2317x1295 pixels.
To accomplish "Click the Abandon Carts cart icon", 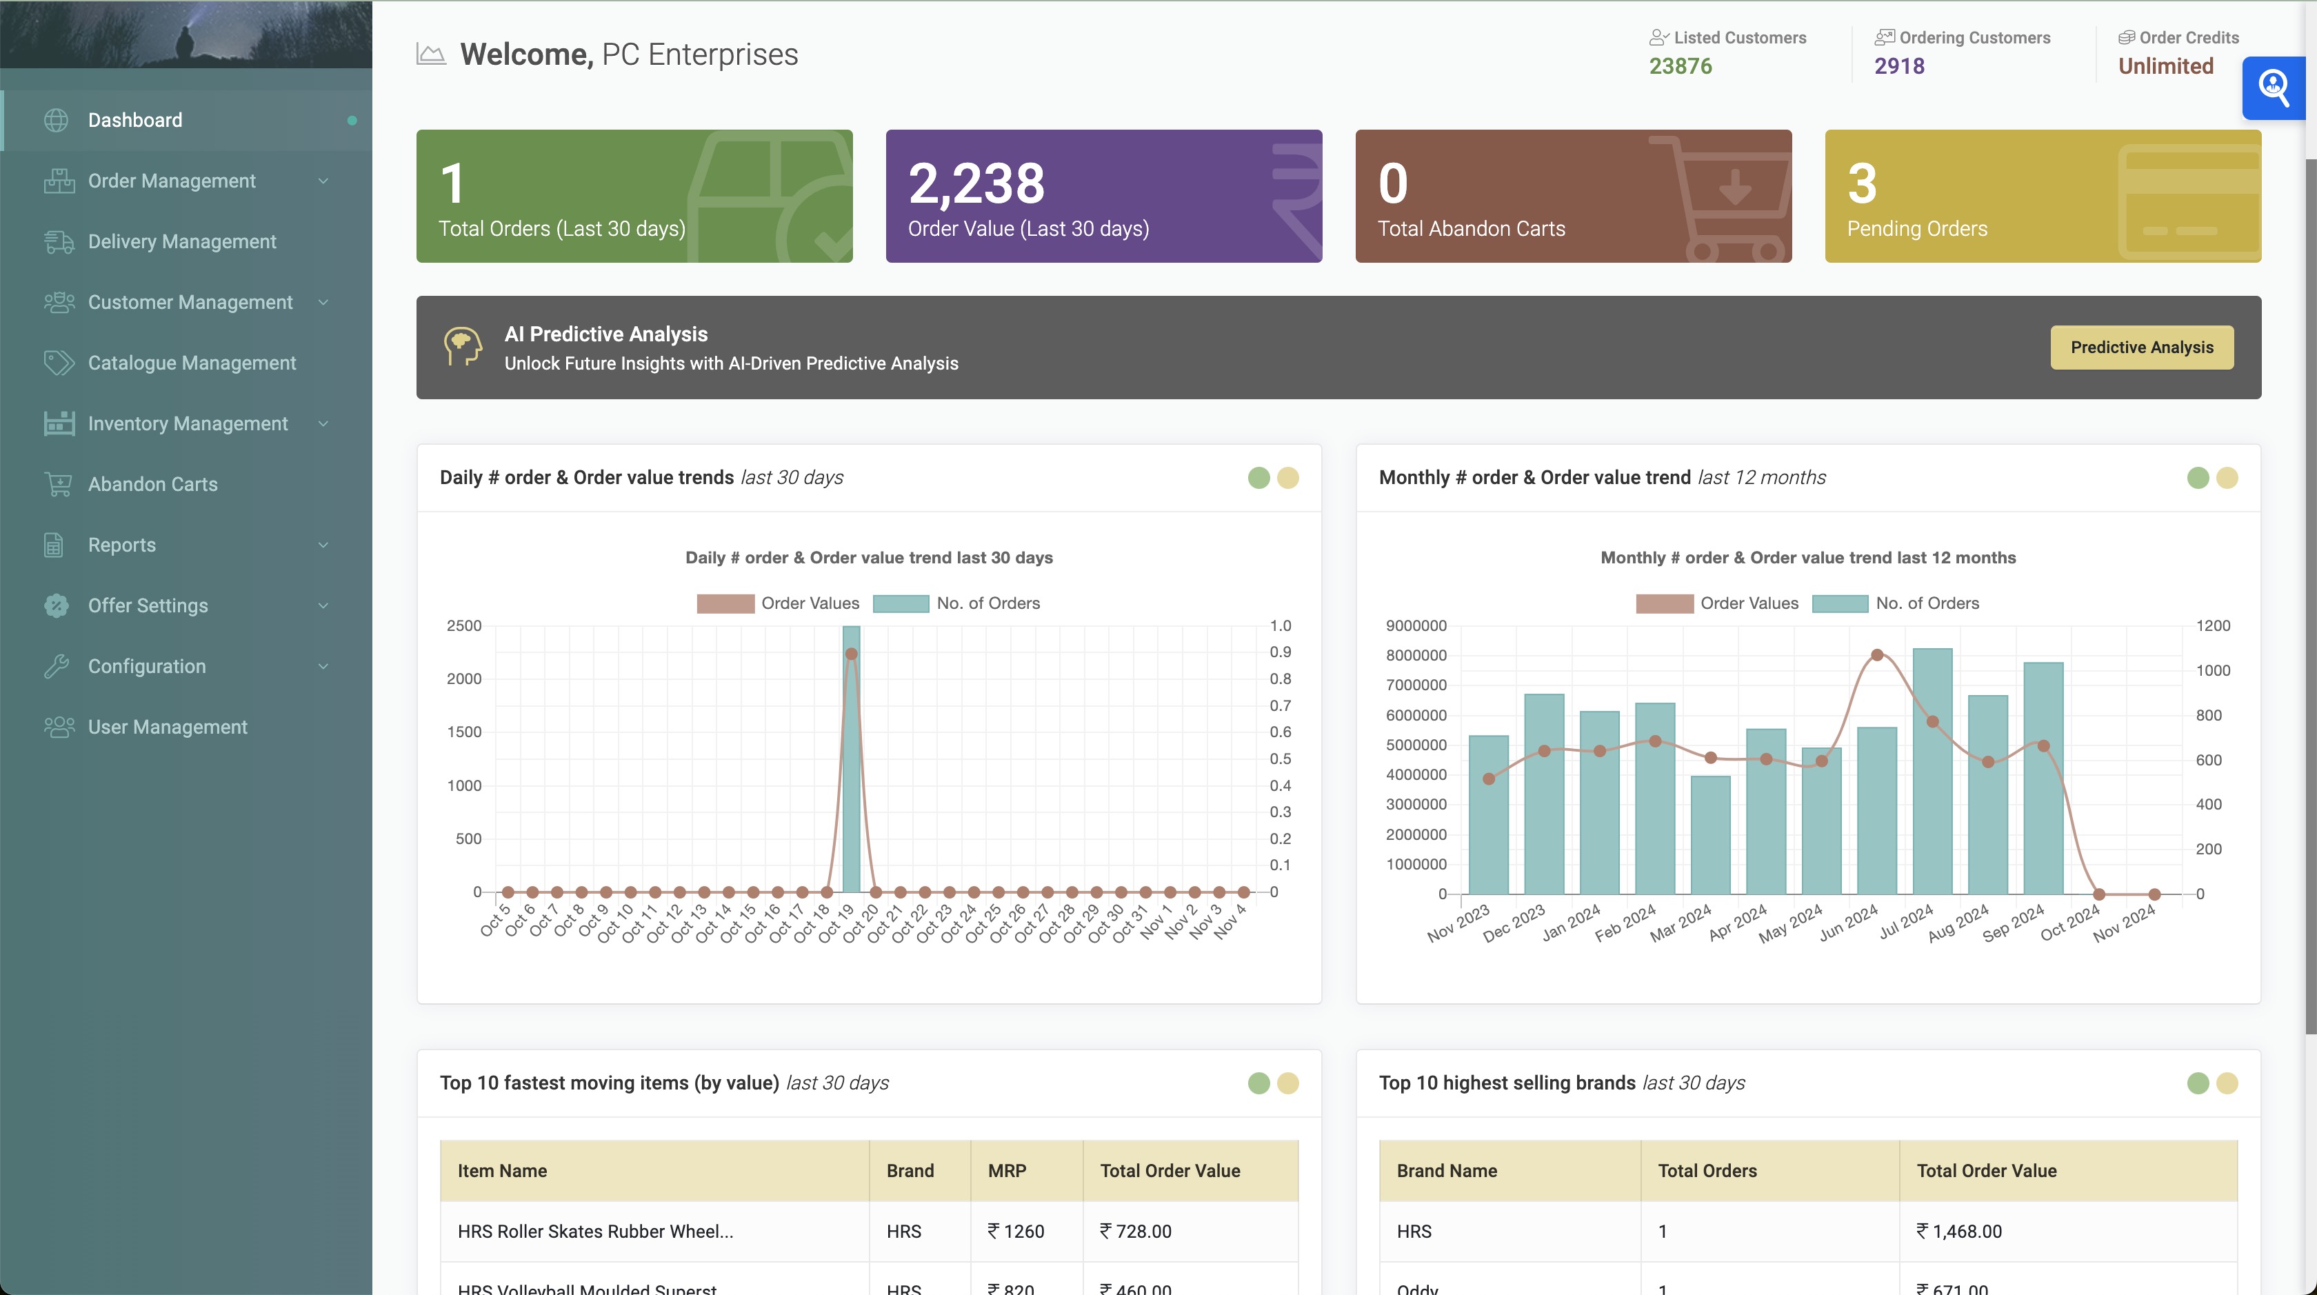I will click(x=59, y=485).
